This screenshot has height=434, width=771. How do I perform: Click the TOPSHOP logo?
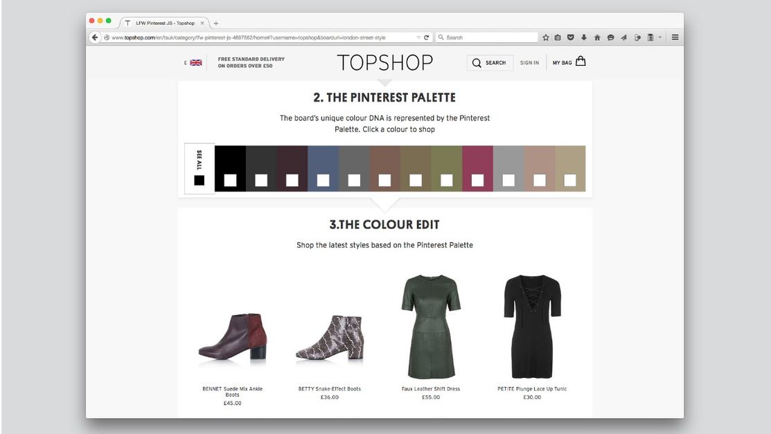[x=386, y=62]
